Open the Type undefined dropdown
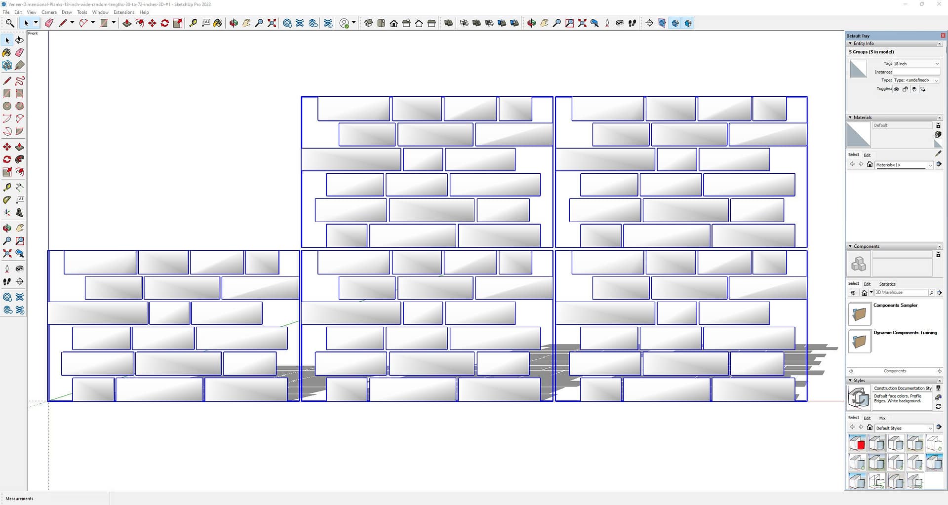The height and width of the screenshot is (505, 948). (916, 80)
